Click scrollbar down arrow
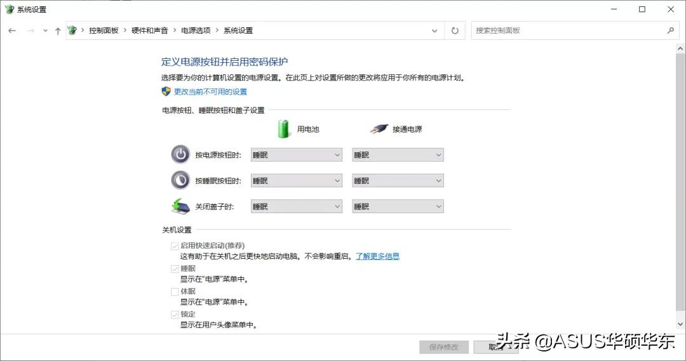686x361 pixels. (x=680, y=324)
